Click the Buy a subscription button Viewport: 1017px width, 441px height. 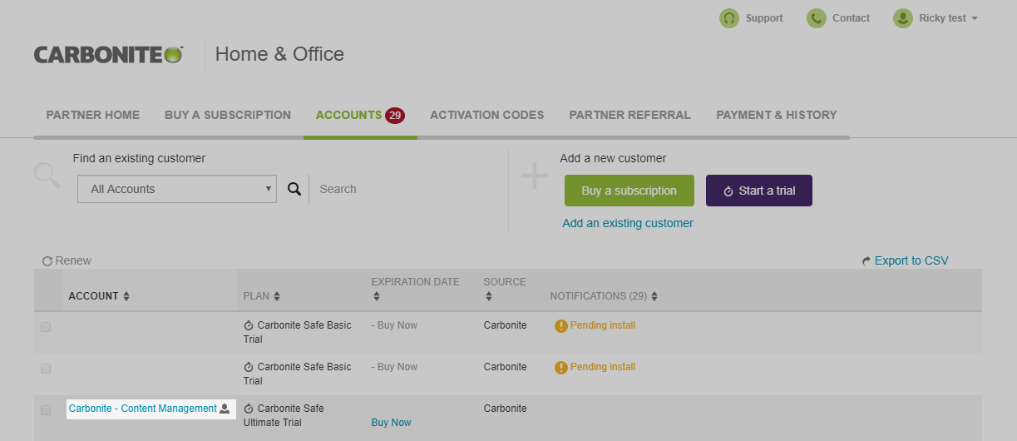[x=629, y=191]
